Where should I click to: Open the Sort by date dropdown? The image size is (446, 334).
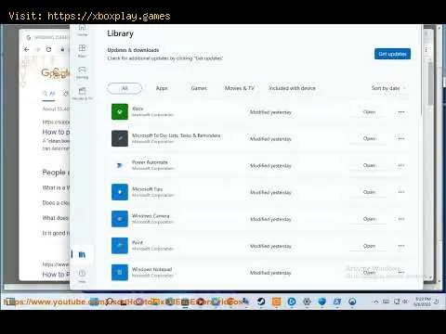pos(388,88)
